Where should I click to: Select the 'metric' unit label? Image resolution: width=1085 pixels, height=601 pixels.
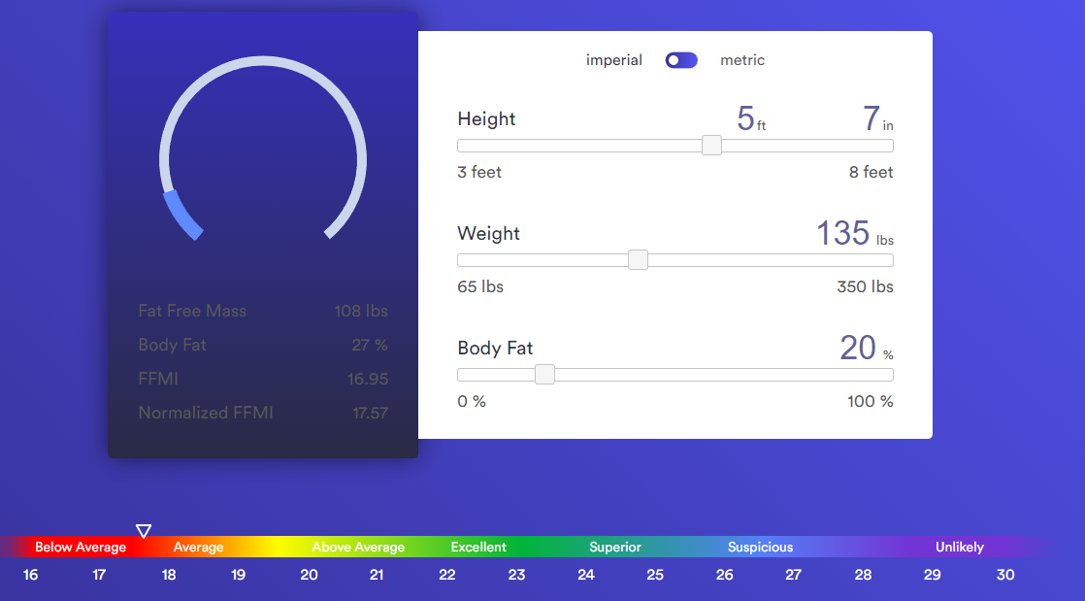tap(741, 60)
